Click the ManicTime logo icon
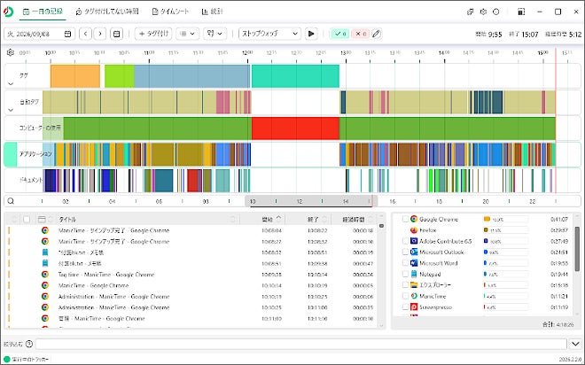The image size is (585, 365). [8, 12]
